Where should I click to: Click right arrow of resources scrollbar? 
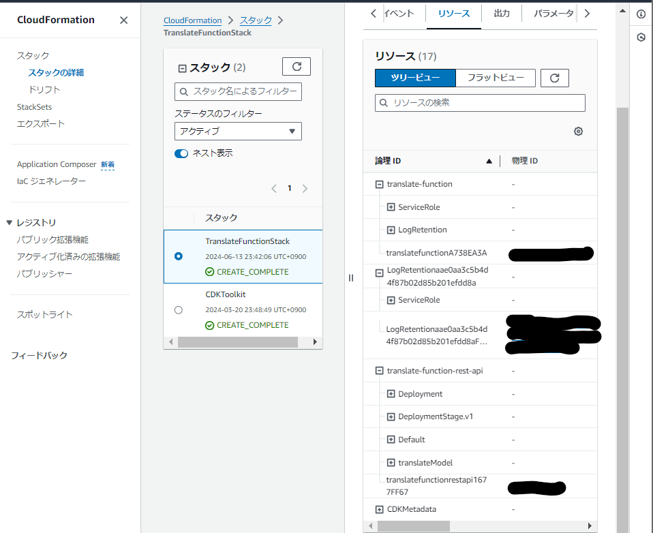(590, 526)
